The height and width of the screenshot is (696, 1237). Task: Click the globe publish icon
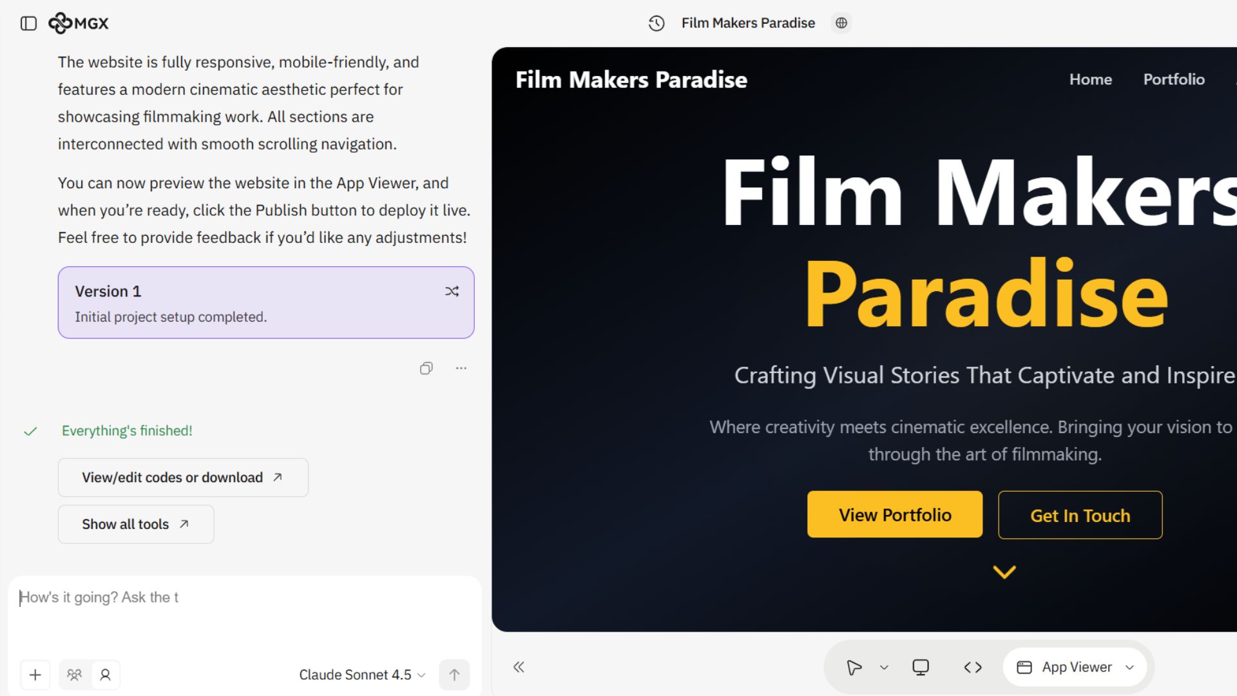[841, 23]
